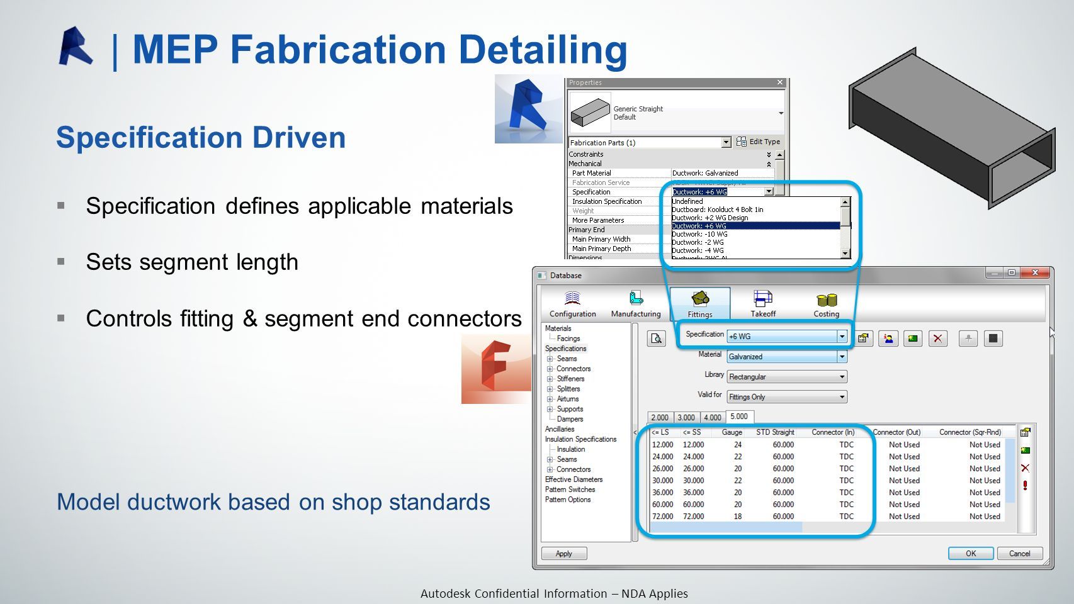Select Effective Diameters in the tree
This screenshot has width=1074, height=604.
(x=574, y=479)
